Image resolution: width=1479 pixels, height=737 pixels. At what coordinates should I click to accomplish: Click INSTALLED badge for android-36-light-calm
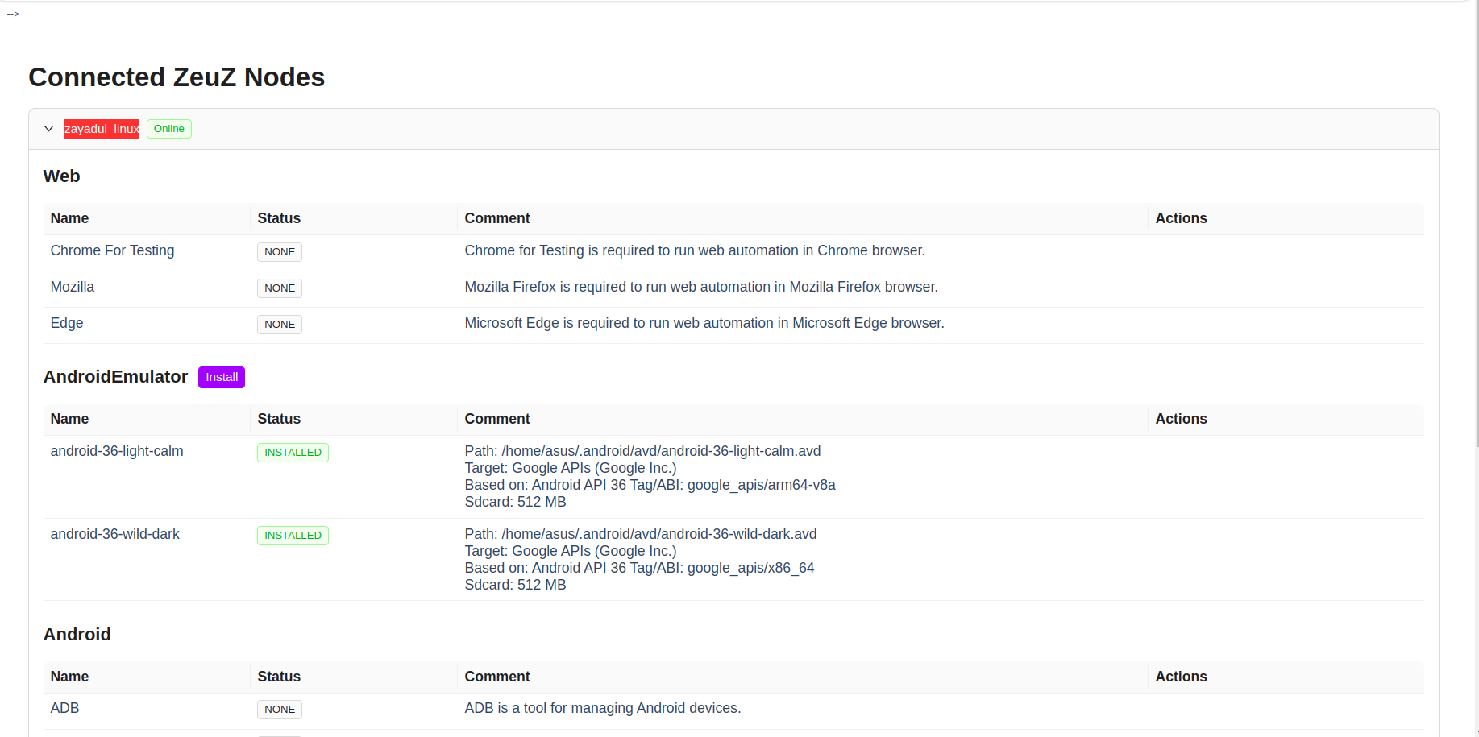pos(293,453)
